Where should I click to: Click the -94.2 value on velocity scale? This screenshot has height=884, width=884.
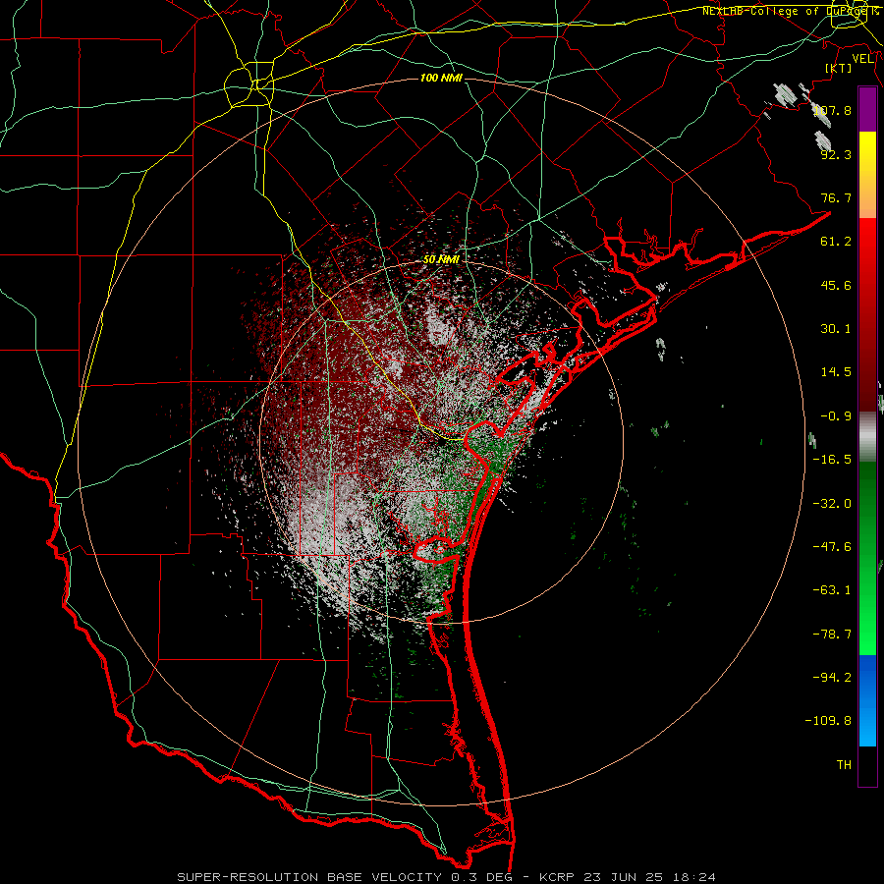point(832,678)
